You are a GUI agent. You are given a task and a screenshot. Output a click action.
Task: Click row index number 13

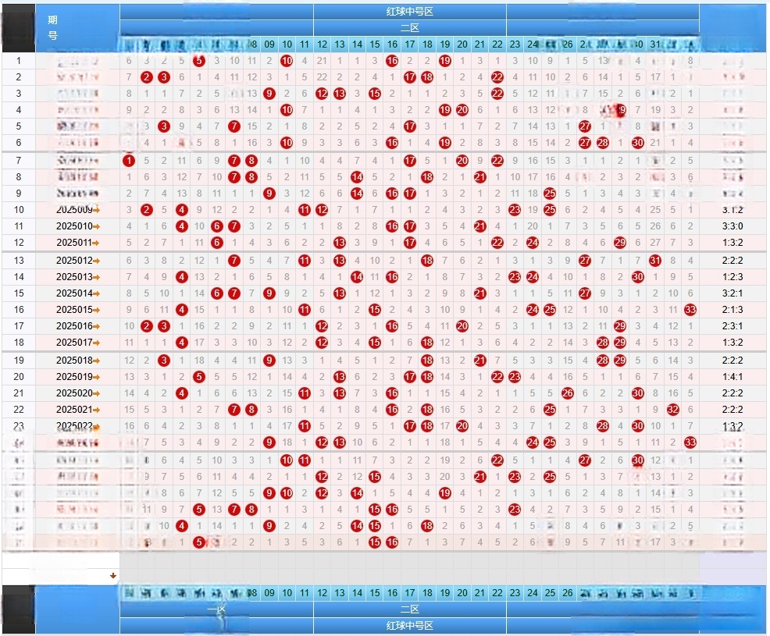pyautogui.click(x=19, y=261)
